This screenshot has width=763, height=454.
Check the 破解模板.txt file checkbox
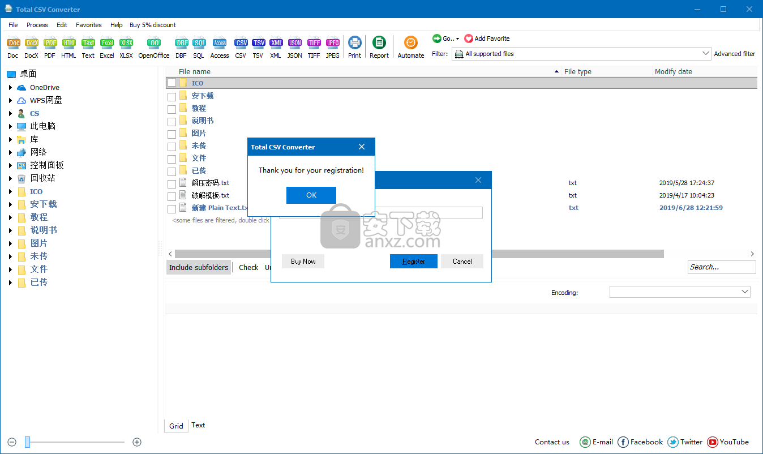tap(172, 196)
